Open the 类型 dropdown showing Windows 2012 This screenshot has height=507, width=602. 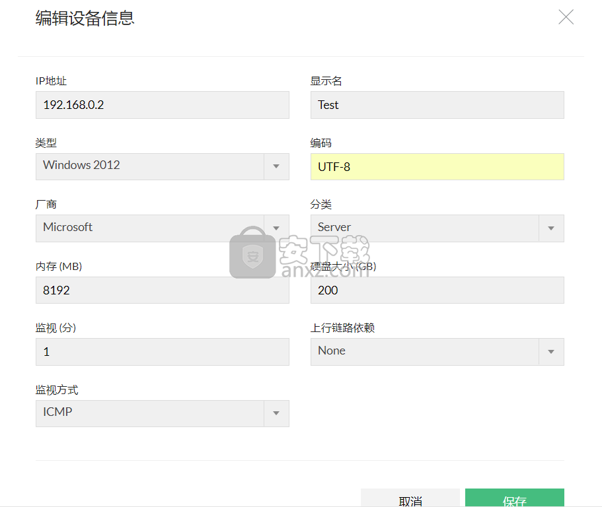[x=163, y=166]
